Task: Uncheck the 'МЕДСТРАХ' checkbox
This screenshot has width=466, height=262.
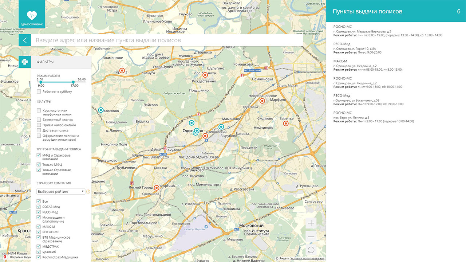Action: (x=39, y=246)
